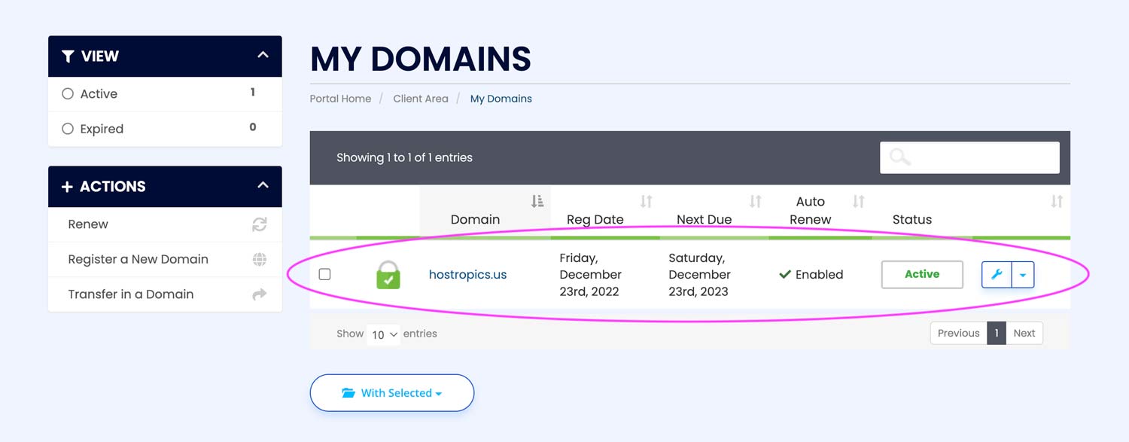Expand the caret next to the wrench button
This screenshot has width=1129, height=442.
pos(1024,274)
